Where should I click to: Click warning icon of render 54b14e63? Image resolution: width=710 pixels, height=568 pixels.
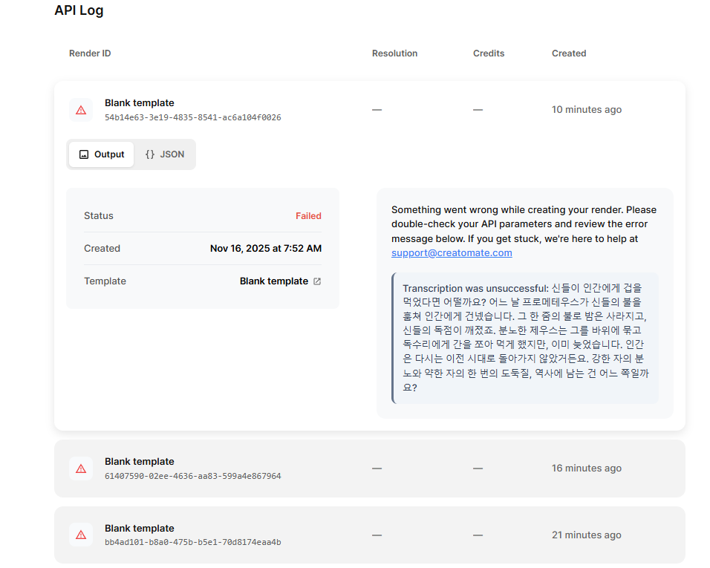[x=81, y=110]
